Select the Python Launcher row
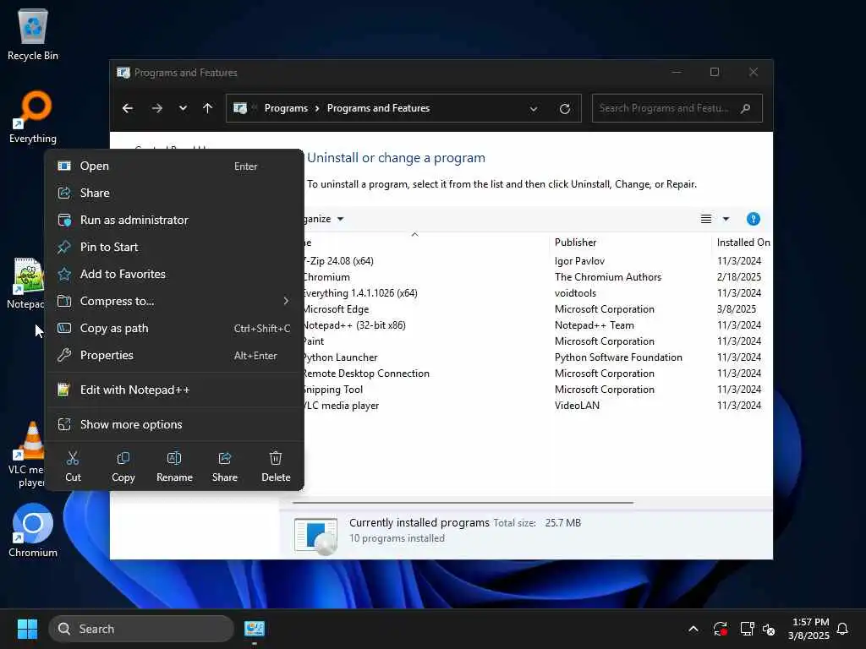866x649 pixels. click(537, 357)
